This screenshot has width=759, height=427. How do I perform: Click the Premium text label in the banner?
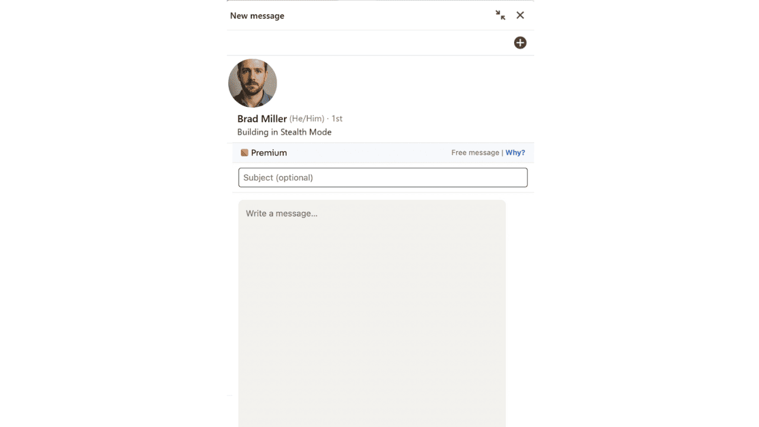click(269, 152)
